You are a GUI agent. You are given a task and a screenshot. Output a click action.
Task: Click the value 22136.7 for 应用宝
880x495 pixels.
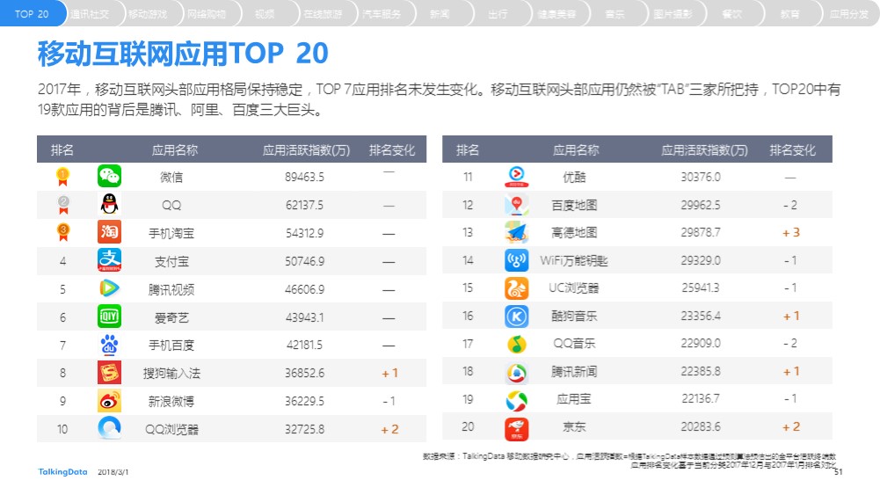coord(701,399)
